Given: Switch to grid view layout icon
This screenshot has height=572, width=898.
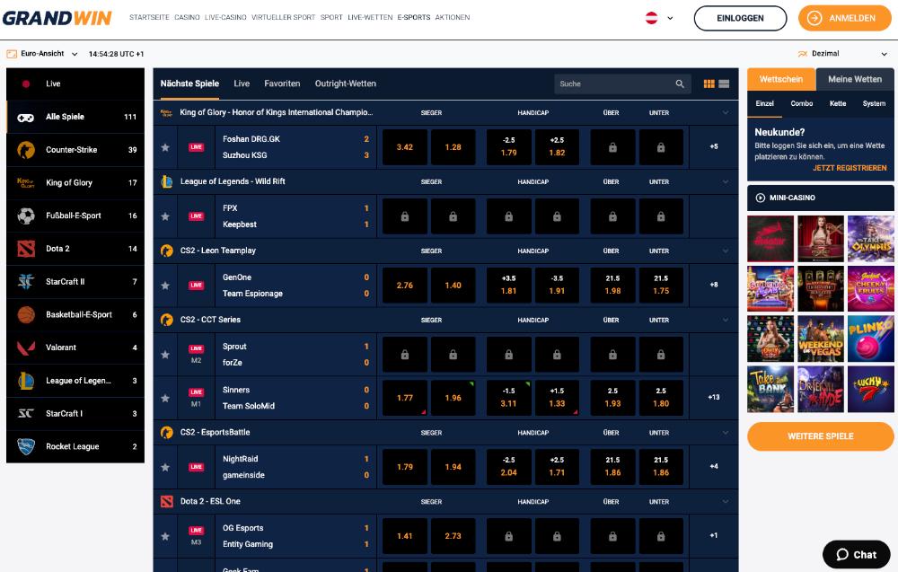Looking at the screenshot, I should click(709, 84).
